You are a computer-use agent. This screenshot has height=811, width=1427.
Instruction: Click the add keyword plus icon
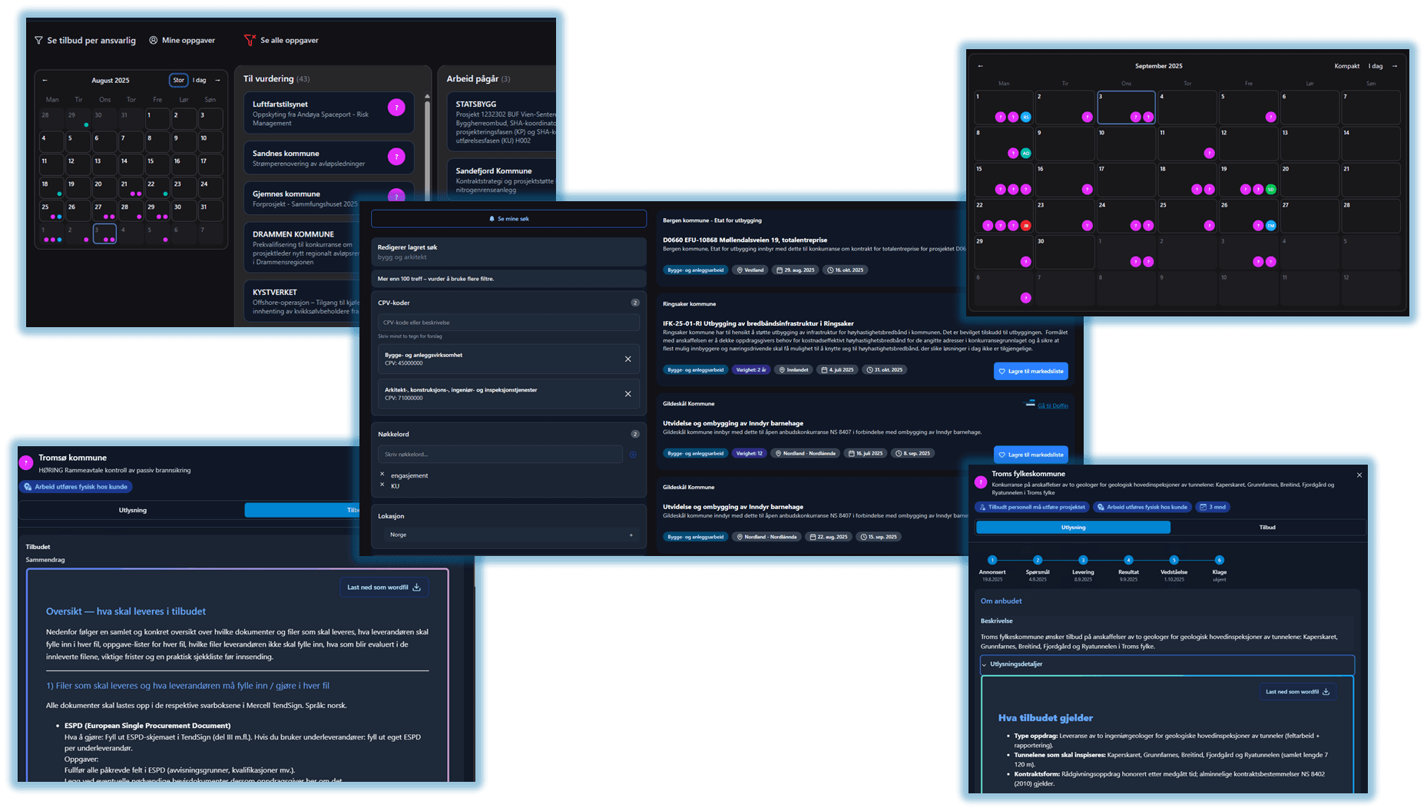(633, 455)
